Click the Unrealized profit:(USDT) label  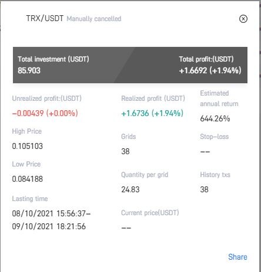(x=46, y=98)
